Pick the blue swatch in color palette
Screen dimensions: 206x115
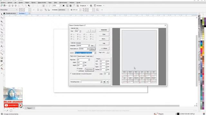pos(201,42)
